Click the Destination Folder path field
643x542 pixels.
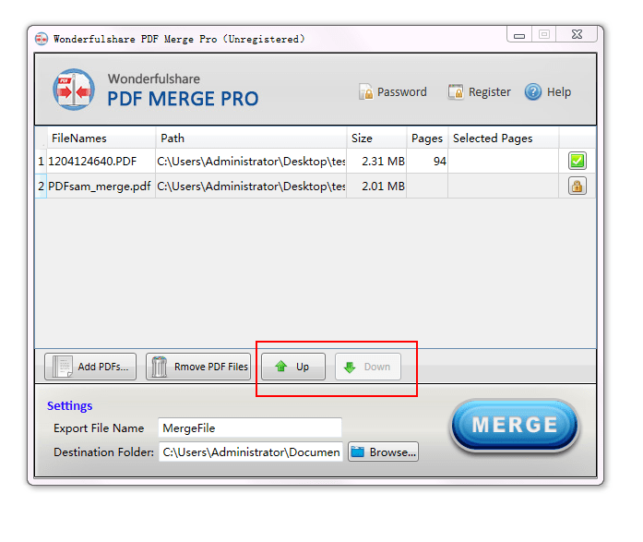click(251, 452)
